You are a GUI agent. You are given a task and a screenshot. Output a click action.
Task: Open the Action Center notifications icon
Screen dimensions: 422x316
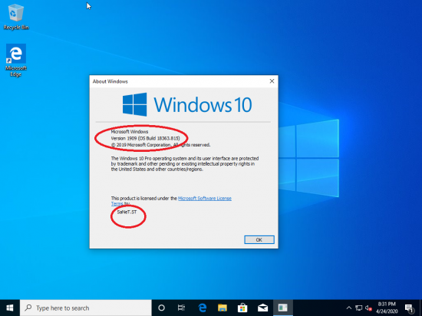tap(409, 308)
